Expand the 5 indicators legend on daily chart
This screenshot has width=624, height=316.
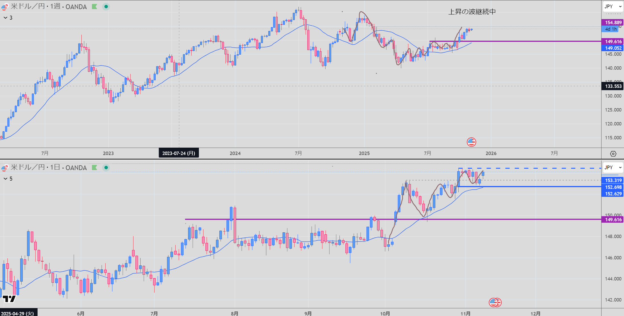[x=8, y=179]
